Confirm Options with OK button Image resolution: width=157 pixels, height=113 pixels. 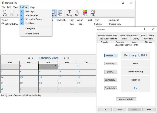105,110
